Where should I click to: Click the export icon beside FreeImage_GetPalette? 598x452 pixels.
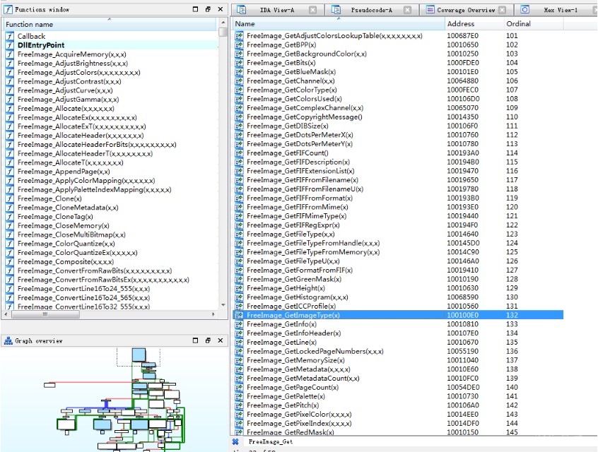point(239,396)
